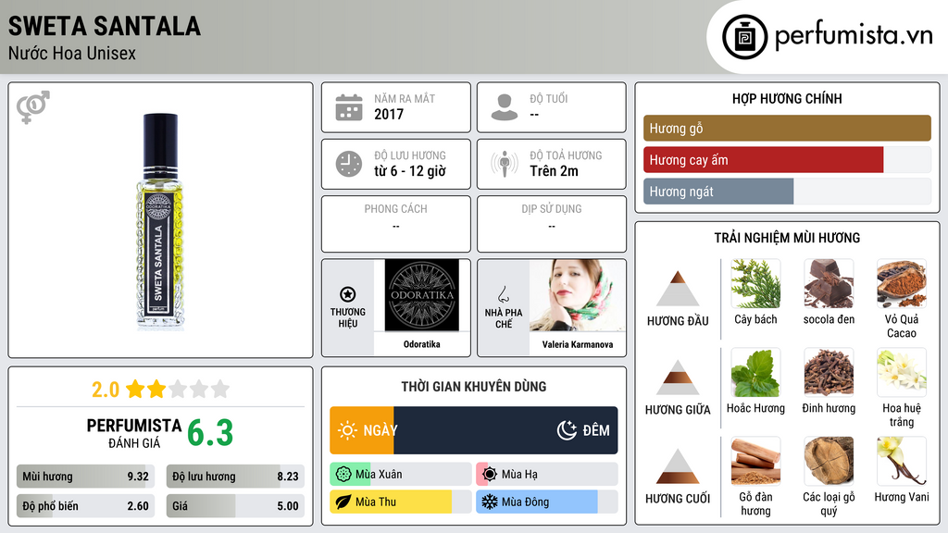
Task: Click the snowflake icon for Mùa Đông
Action: point(489,502)
